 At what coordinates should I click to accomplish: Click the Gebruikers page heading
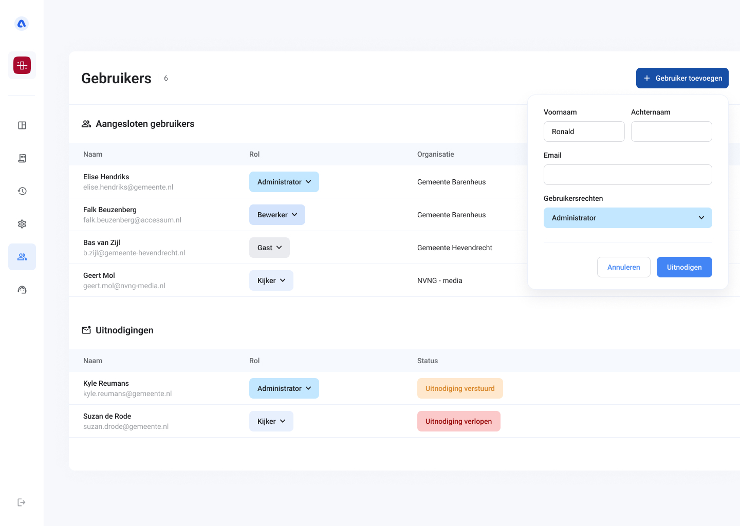[x=116, y=78]
